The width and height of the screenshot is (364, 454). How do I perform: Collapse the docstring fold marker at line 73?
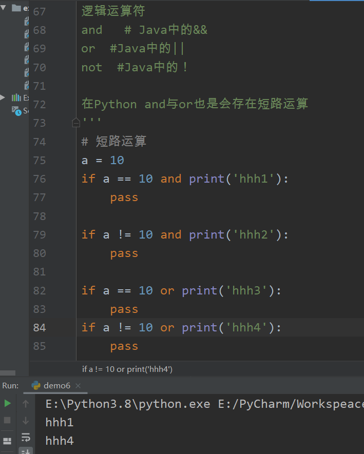click(76, 123)
